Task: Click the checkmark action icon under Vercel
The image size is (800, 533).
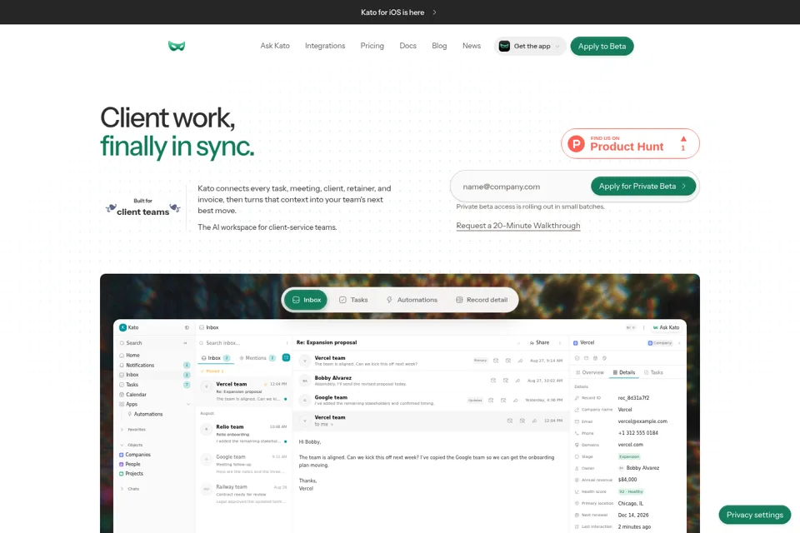Action: [577, 358]
